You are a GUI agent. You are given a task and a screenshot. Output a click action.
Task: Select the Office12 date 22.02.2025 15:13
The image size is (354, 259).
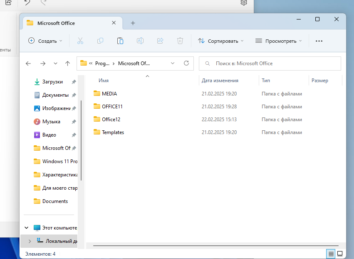[219, 120]
